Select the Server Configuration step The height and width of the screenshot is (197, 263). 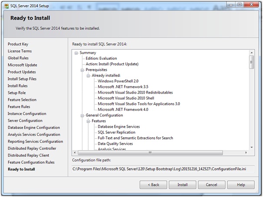pyautogui.click(x=25, y=121)
